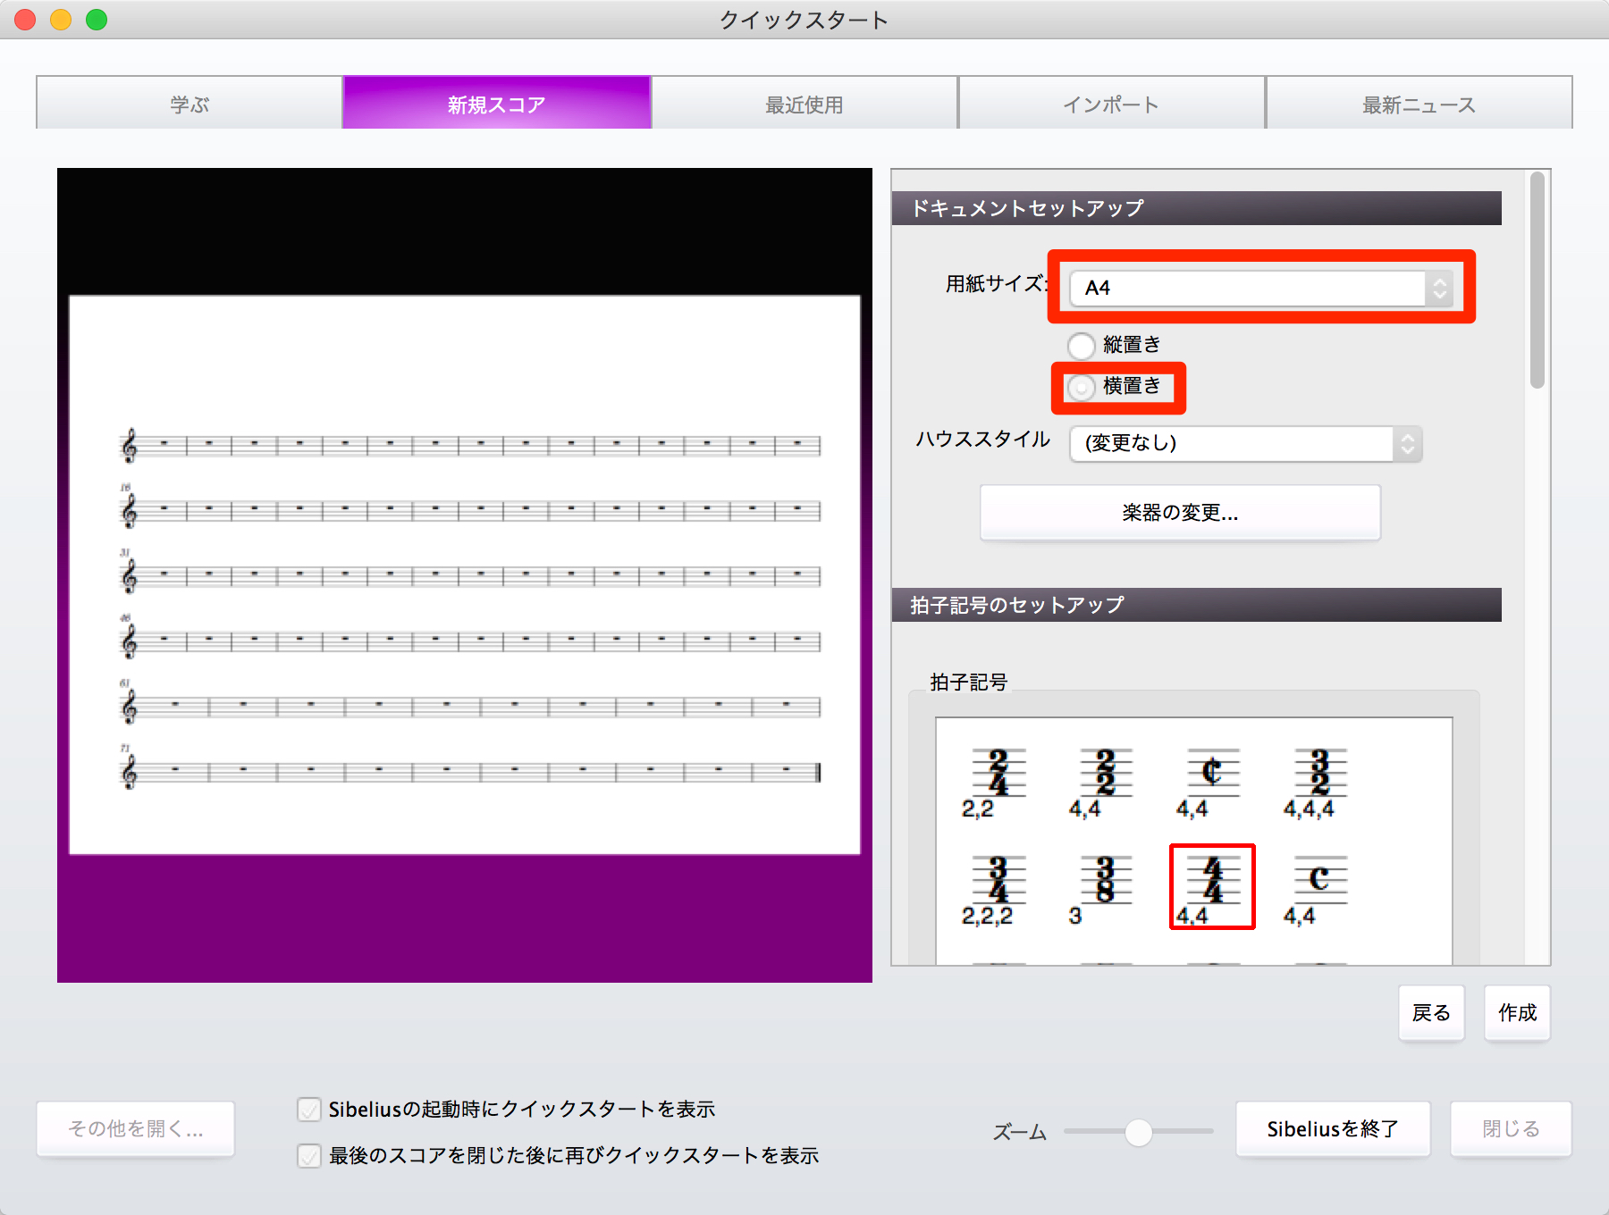This screenshot has width=1609, height=1215.
Task: Click the ズーム slider handle
Action: (1138, 1132)
